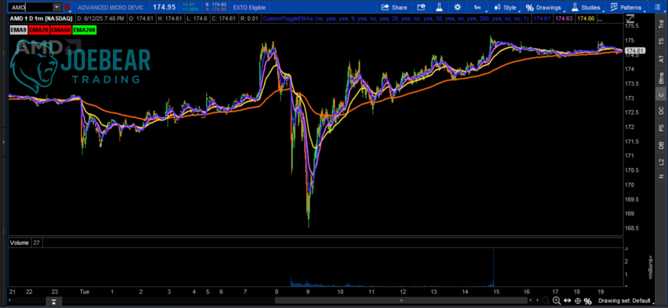The width and height of the screenshot is (668, 308).
Task: Open the N sidebar tab
Action: pos(661,176)
